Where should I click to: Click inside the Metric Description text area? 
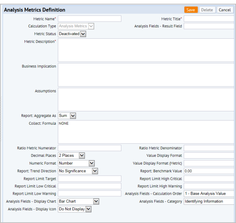point(146,50)
